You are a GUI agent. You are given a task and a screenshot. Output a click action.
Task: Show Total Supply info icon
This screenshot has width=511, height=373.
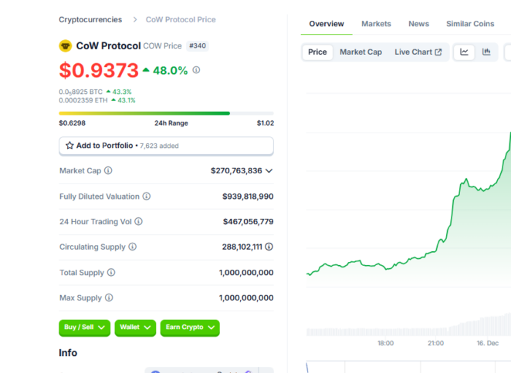pyautogui.click(x=111, y=272)
